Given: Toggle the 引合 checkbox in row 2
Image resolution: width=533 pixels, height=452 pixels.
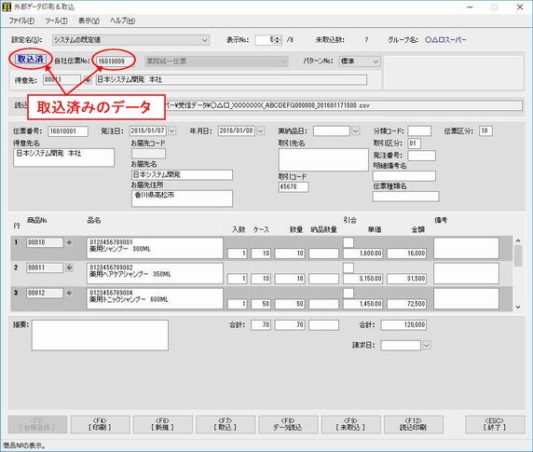Looking at the screenshot, I should click(348, 267).
